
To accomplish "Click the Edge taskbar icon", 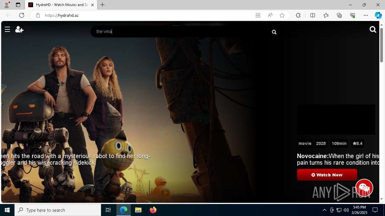I will [x=124, y=210].
